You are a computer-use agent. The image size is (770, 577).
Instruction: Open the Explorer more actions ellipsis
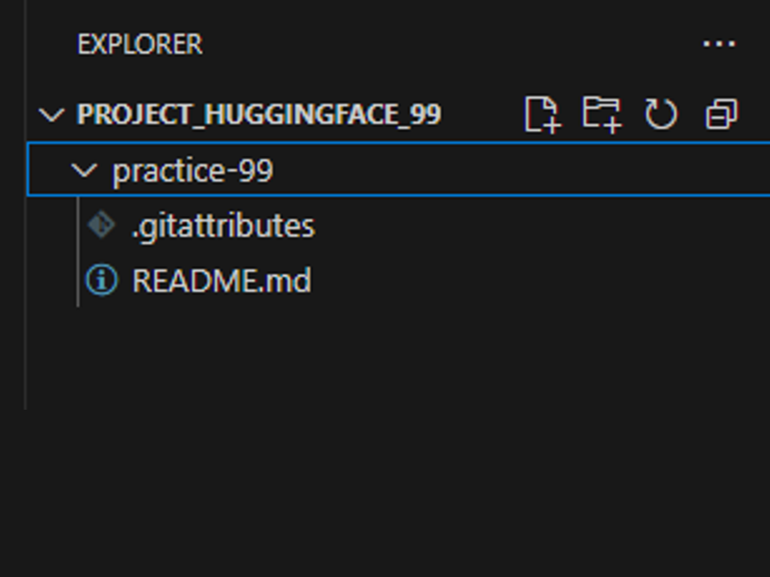pyautogui.click(x=718, y=44)
